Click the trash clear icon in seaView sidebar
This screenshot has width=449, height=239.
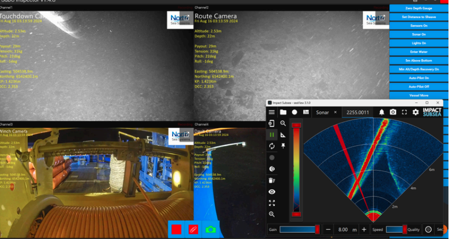click(x=272, y=181)
